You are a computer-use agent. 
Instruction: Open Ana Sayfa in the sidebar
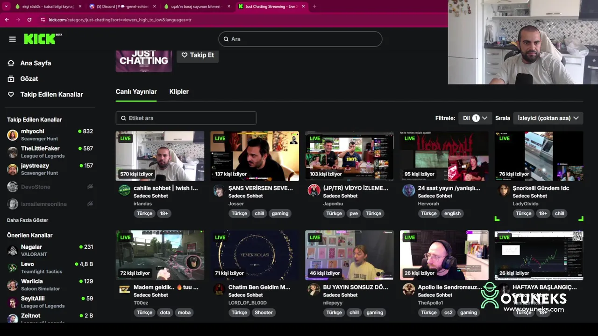click(x=36, y=63)
